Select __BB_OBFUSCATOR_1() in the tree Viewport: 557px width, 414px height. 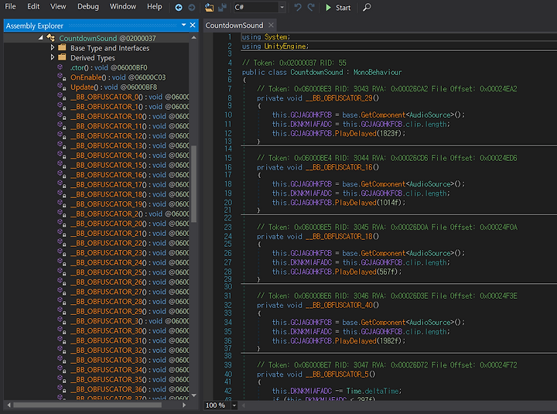pyautogui.click(x=129, y=107)
